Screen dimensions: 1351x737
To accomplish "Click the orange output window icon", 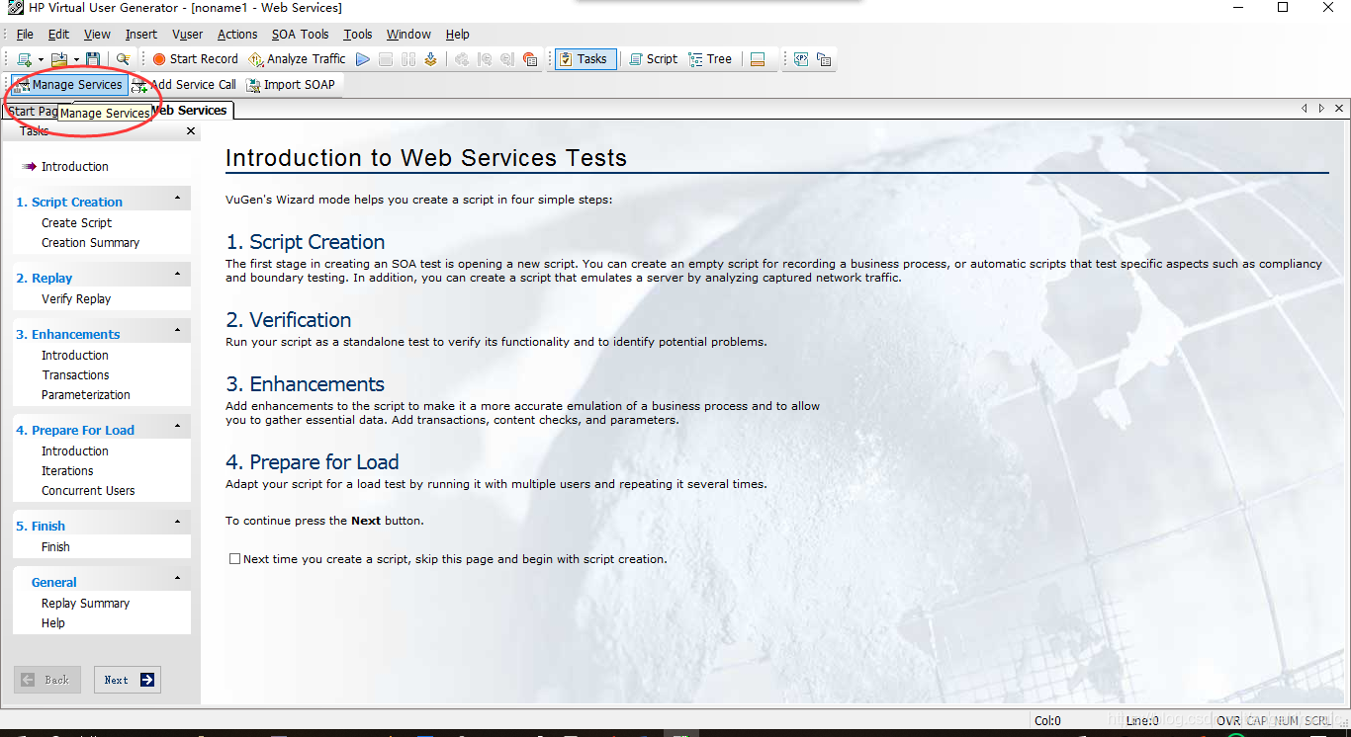I will [x=758, y=59].
